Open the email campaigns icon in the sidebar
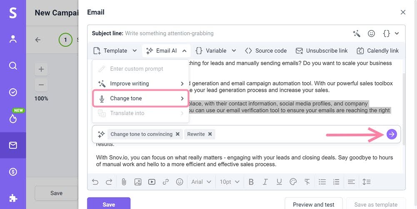 pos(13,145)
